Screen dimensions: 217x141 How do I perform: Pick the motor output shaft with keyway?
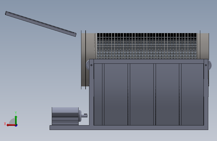coord(84,115)
